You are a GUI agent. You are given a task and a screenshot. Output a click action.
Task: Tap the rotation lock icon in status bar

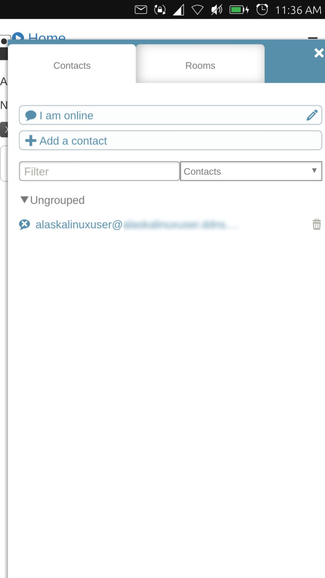tap(160, 10)
